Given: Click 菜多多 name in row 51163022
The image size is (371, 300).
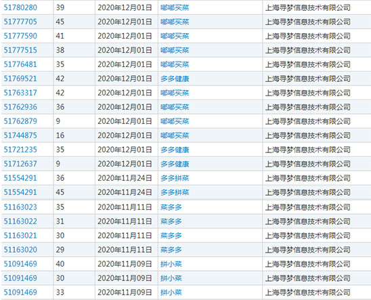Looking at the screenshot, I should (x=171, y=221).
